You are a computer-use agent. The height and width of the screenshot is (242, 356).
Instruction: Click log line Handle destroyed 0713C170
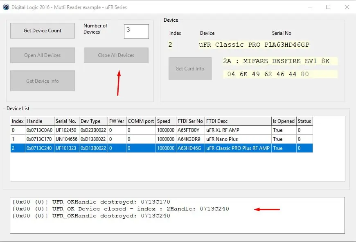pyautogui.click(x=91, y=202)
